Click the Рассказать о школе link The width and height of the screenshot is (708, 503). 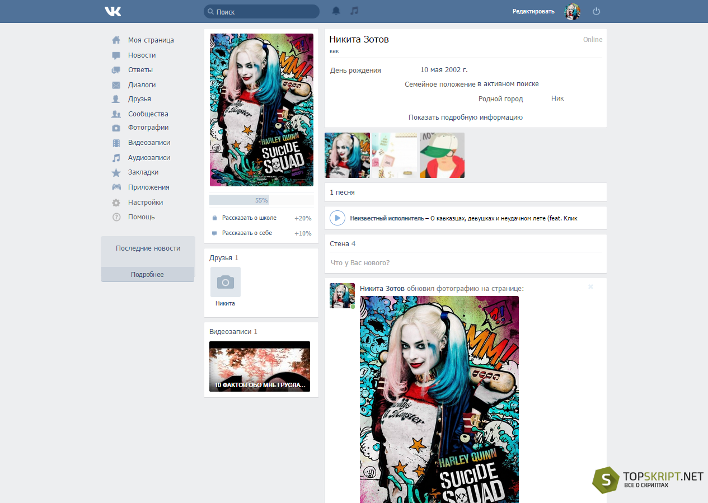[249, 218]
